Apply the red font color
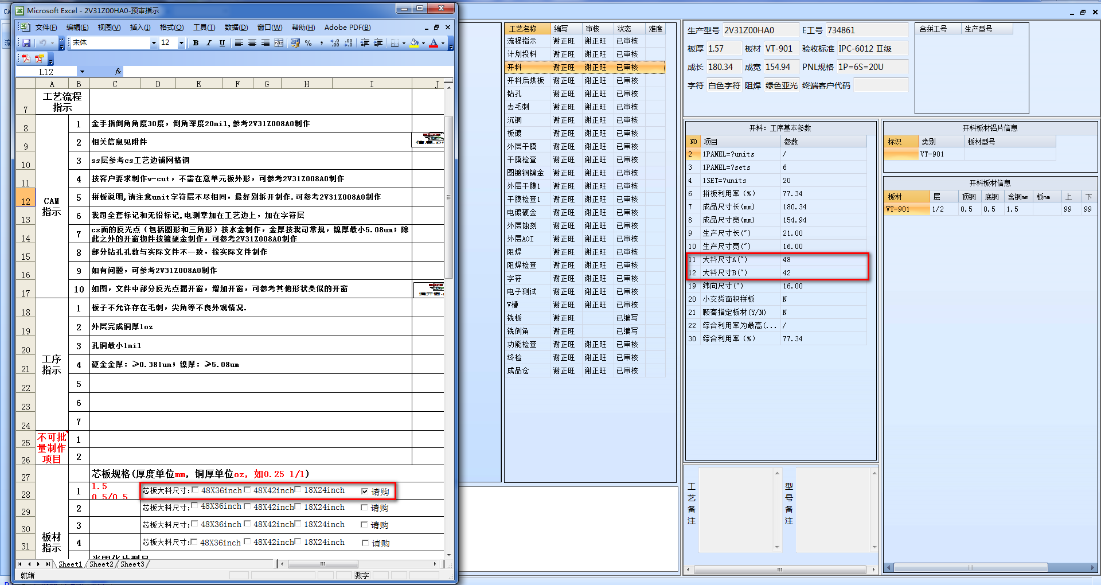Viewport: 1101px width, 585px height. tap(434, 43)
